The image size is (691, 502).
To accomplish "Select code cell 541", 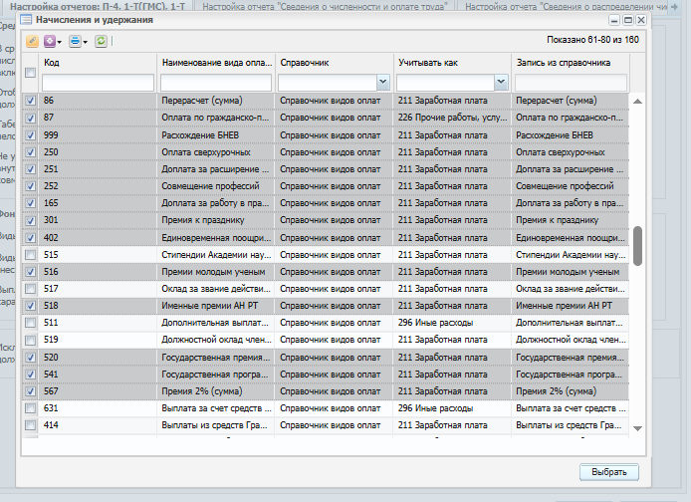I will point(98,375).
